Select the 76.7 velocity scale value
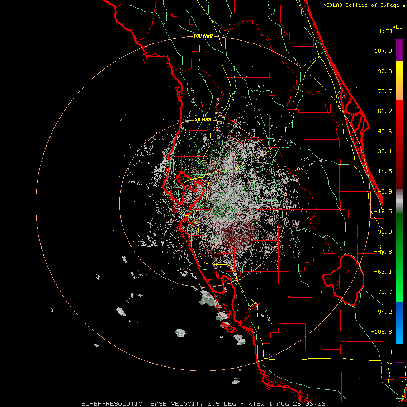 [385, 91]
